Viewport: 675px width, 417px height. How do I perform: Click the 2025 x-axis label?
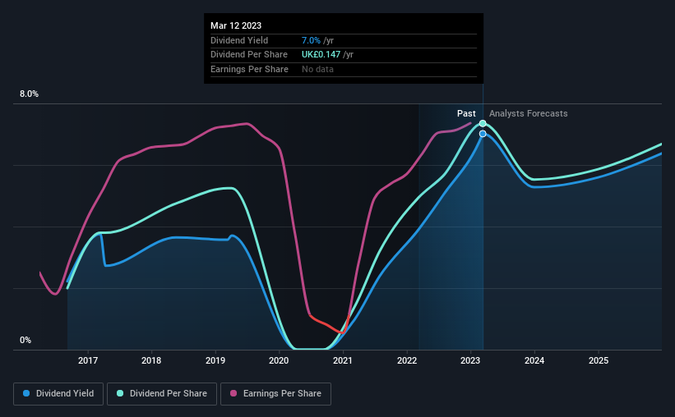599,360
